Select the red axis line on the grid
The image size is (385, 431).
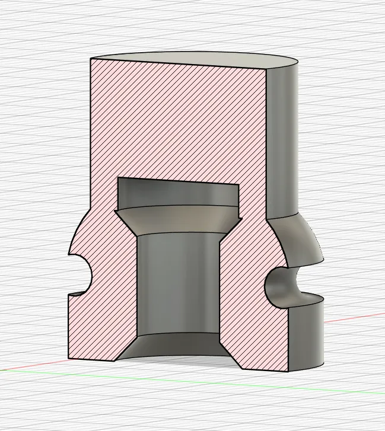[355, 318]
